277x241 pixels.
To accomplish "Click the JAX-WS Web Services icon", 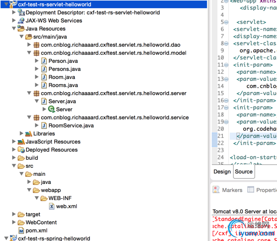I will click(x=21, y=20).
